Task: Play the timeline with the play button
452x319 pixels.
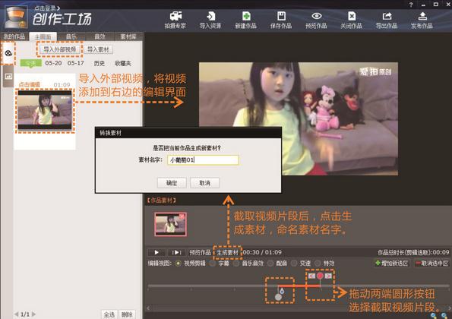Action: (x=156, y=252)
